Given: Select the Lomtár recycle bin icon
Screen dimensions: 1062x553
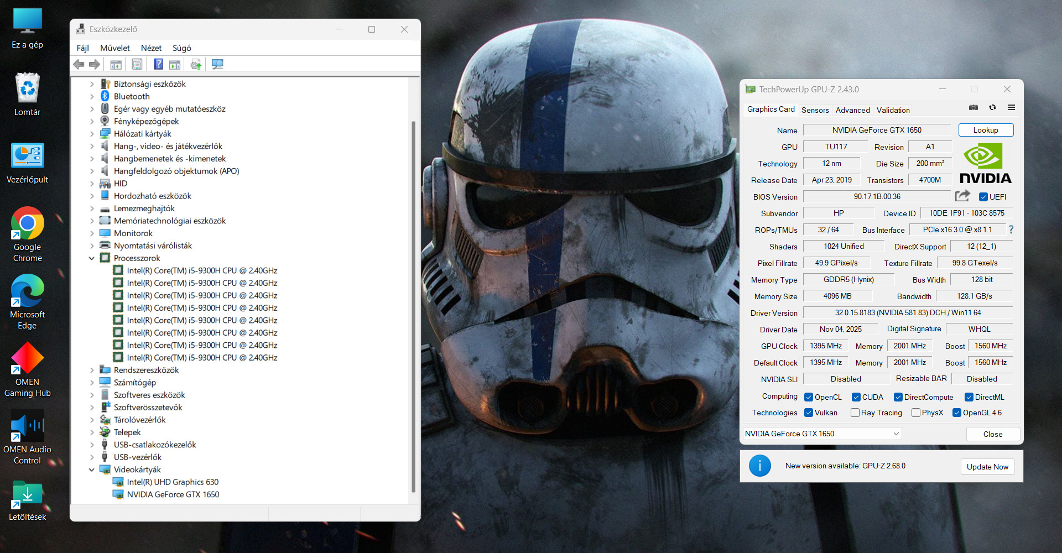Looking at the screenshot, I should (x=28, y=95).
